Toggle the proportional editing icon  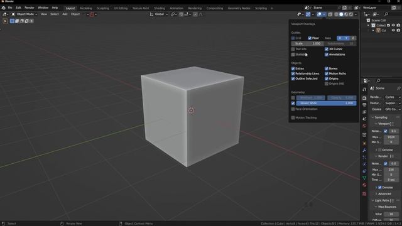(195, 14)
